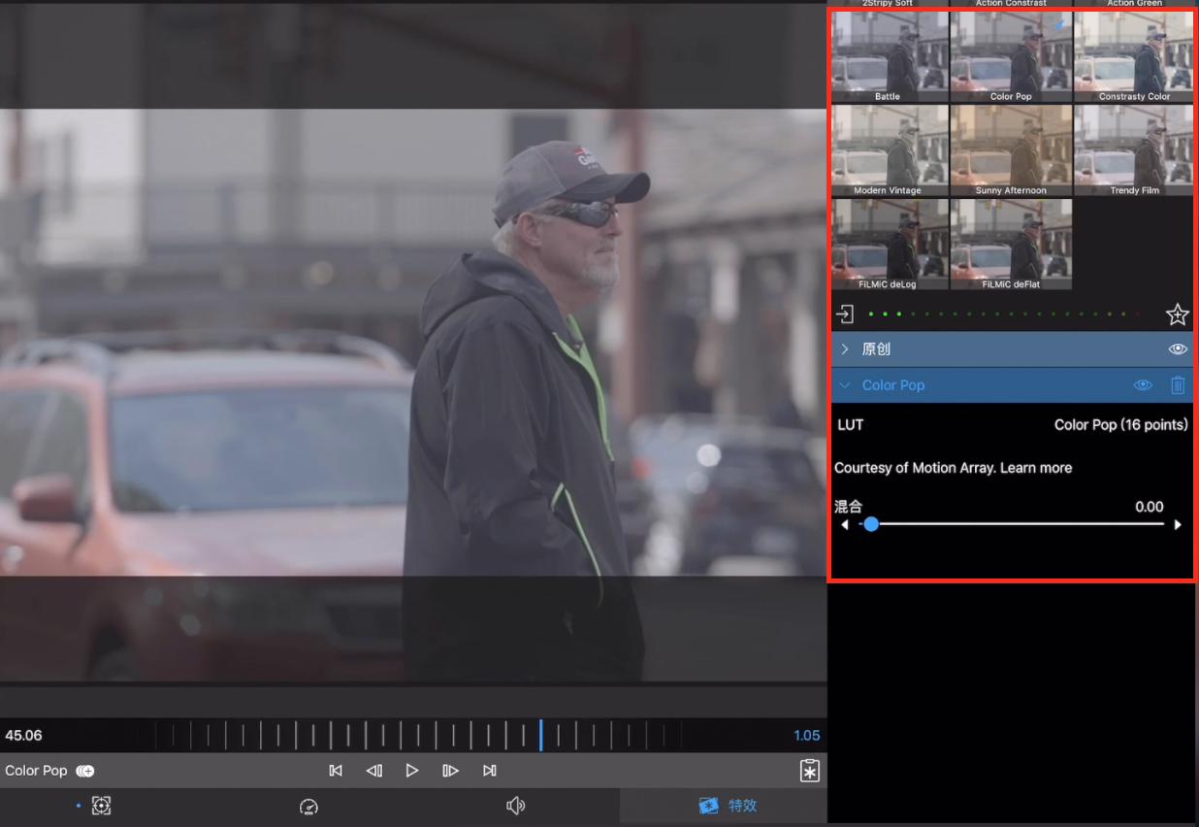Delete the Color Pop effect with trash icon
The width and height of the screenshot is (1199, 827).
tap(1178, 385)
